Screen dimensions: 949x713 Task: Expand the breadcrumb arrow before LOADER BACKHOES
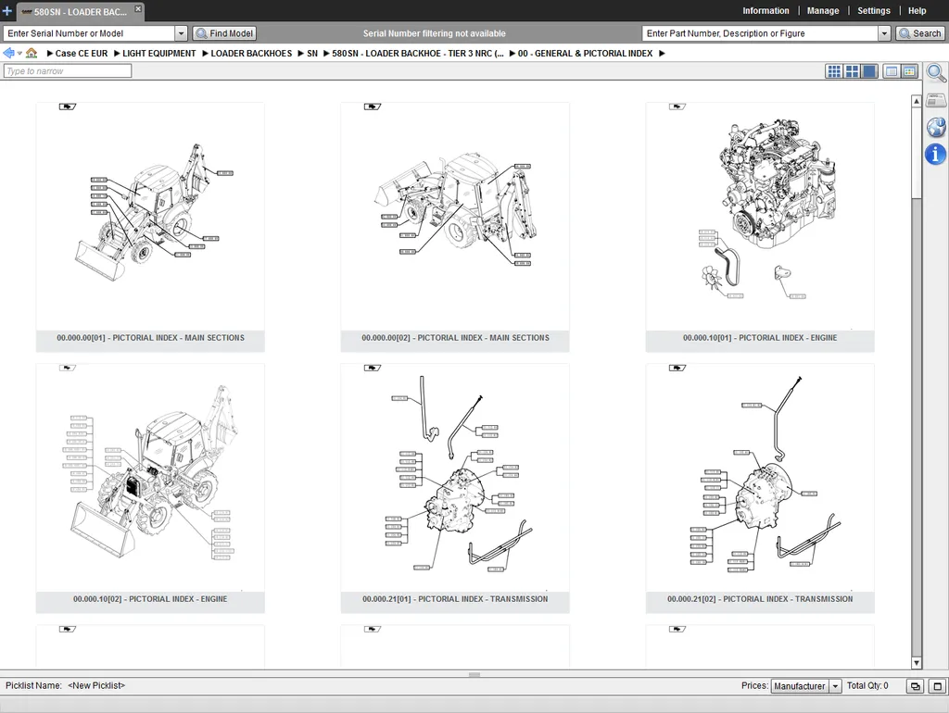[205, 53]
